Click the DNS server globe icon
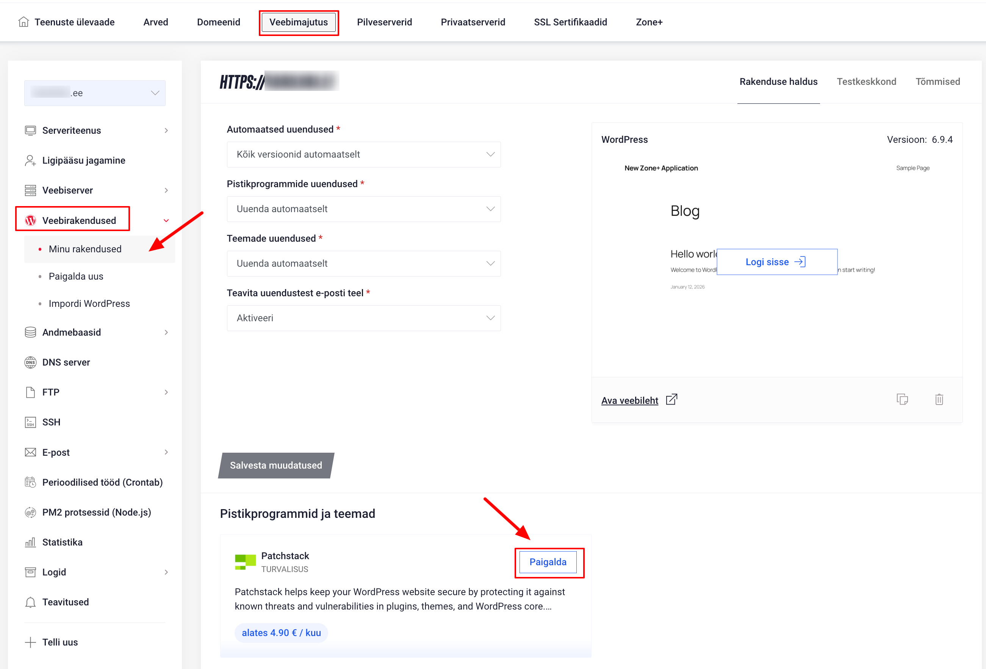This screenshot has height=669, width=986. pyautogui.click(x=31, y=362)
